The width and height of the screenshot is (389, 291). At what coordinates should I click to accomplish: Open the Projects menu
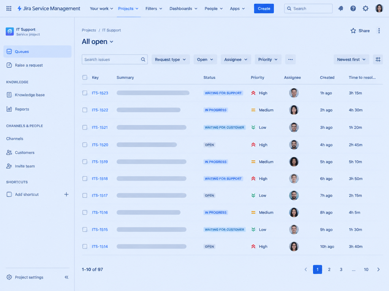click(128, 8)
